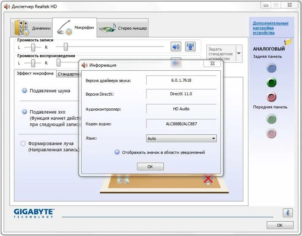The width and height of the screenshot is (302, 236).
Task: Switch to the Микрофон tab
Action: (74, 27)
